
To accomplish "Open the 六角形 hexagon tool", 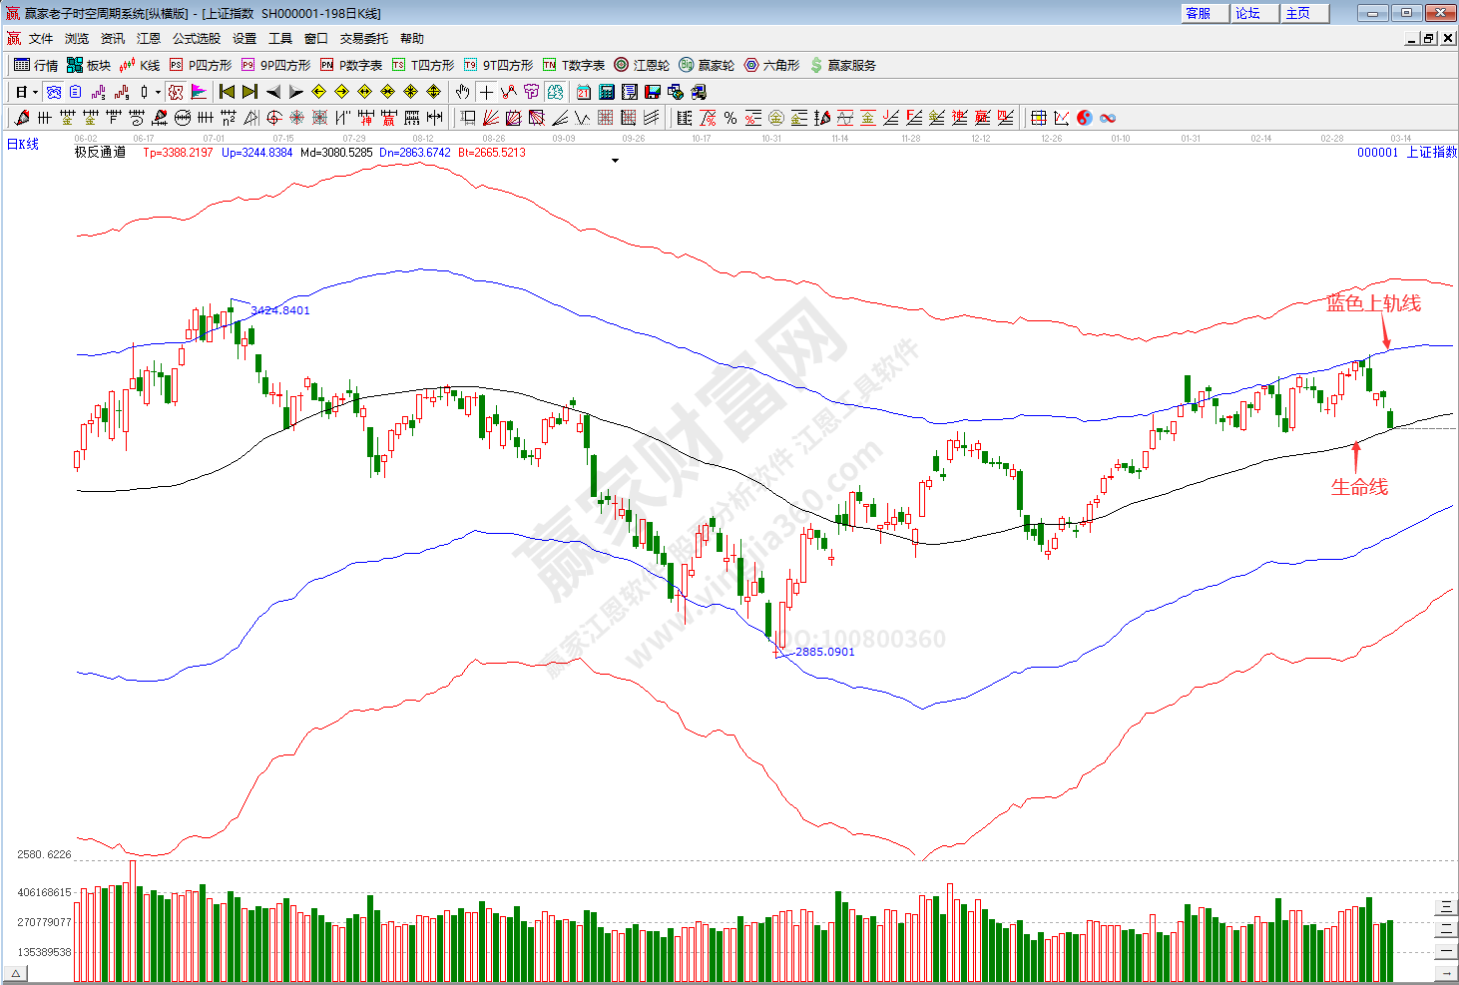I will click(771, 65).
